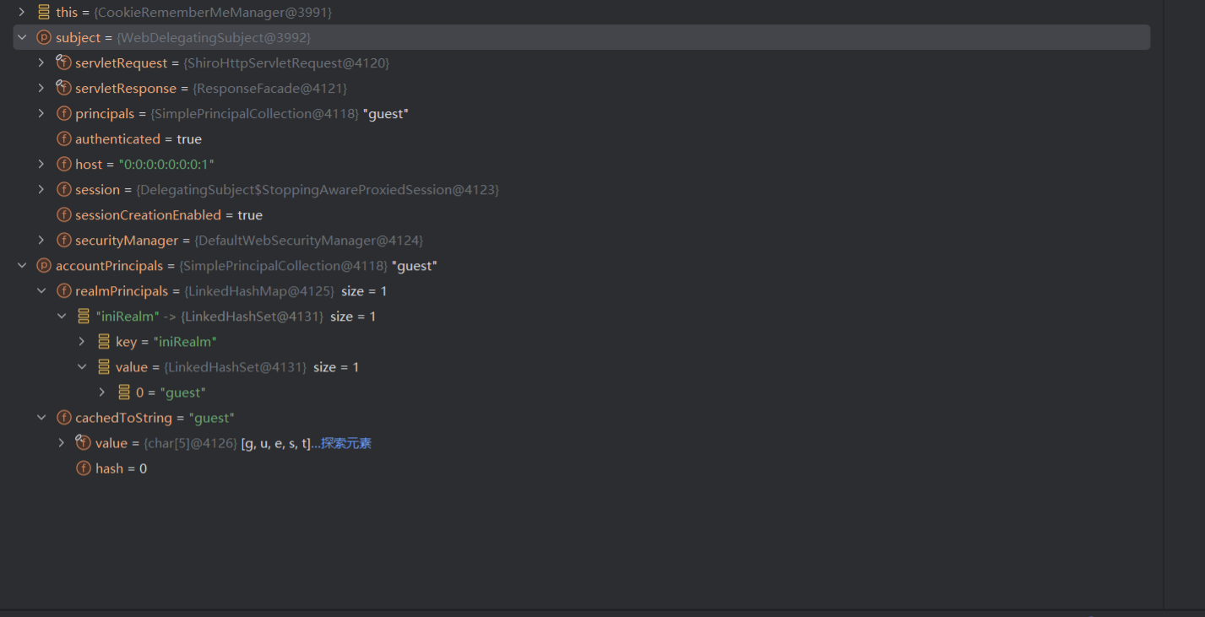Click the parameter icon beside accountPrincipals
This screenshot has height=617, width=1205.
click(x=44, y=265)
